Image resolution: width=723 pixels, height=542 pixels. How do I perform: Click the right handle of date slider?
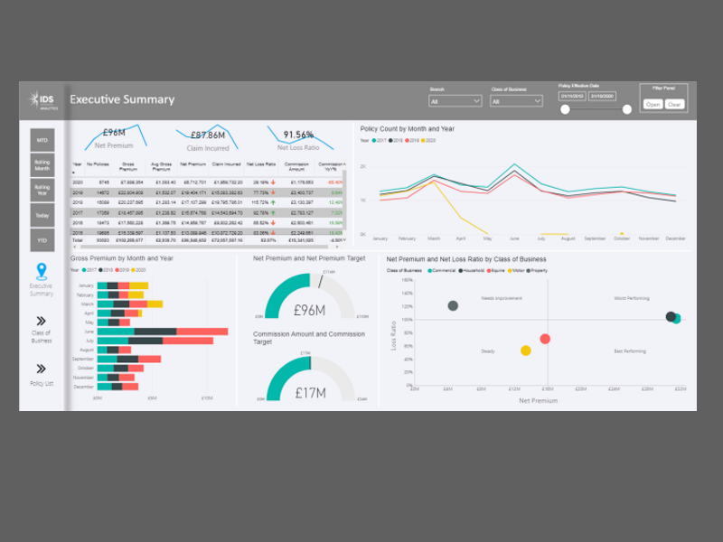tap(627, 109)
